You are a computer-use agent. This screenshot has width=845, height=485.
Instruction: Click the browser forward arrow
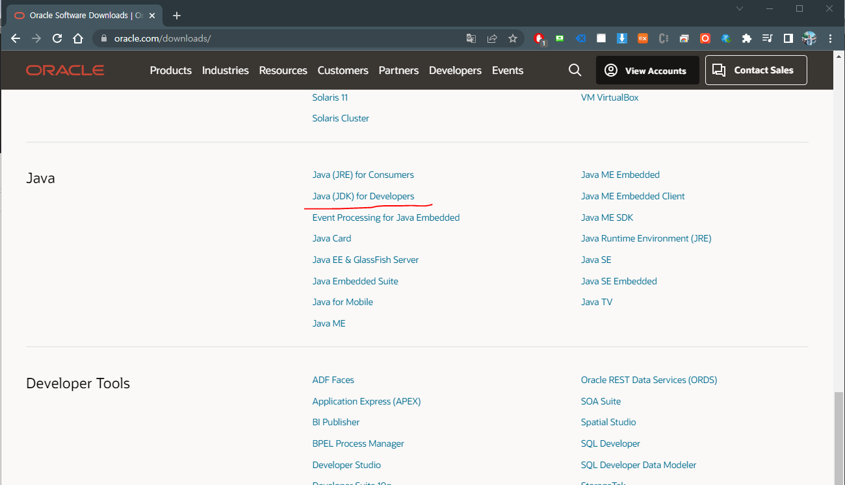[36, 38]
